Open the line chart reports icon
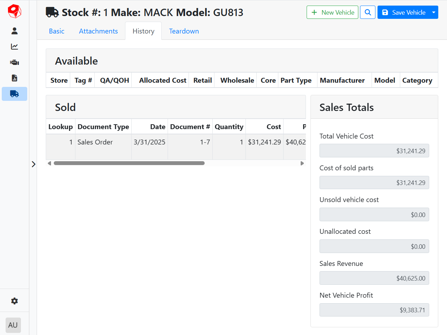 [x=14, y=47]
